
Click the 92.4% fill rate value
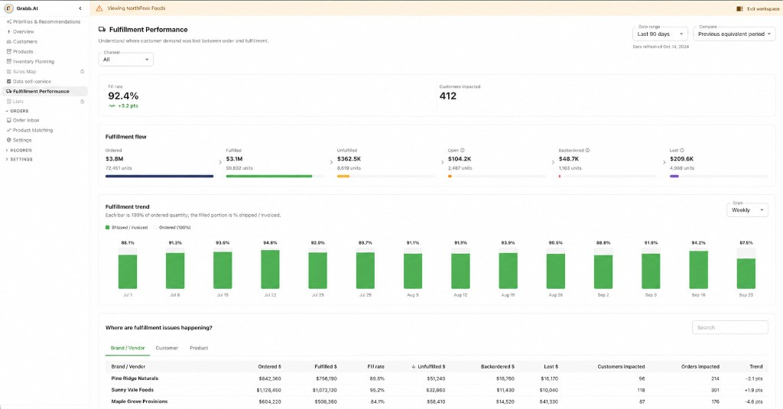coord(123,96)
